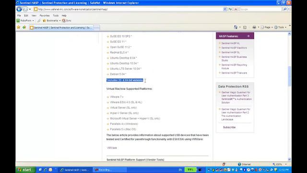The image size is (307, 173).
Task: Click the Internet security zone indicator
Action: (244, 164)
